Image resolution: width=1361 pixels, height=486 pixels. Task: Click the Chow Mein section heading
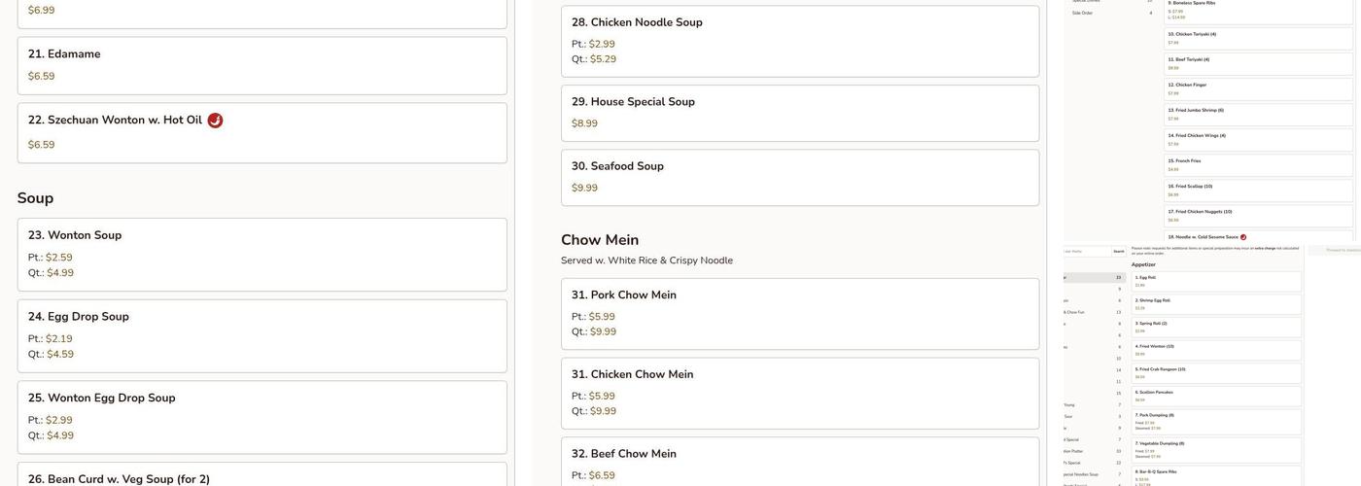click(x=600, y=240)
